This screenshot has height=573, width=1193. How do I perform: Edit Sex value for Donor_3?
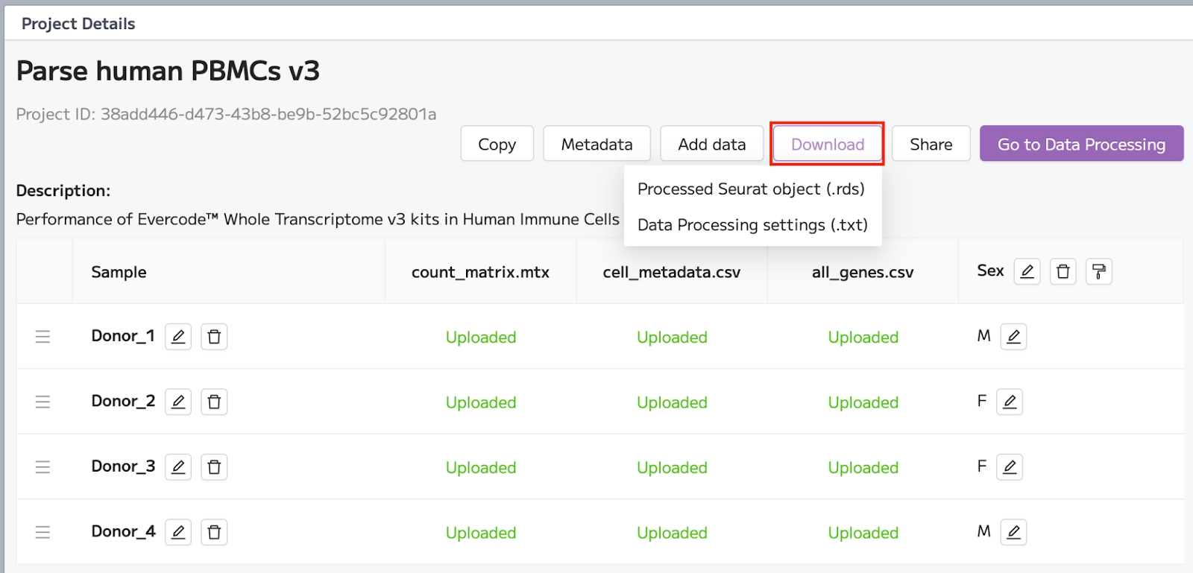[1010, 467]
